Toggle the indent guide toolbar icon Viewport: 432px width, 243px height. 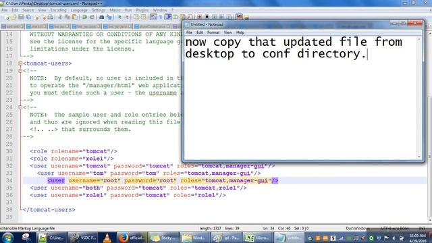coord(168,17)
